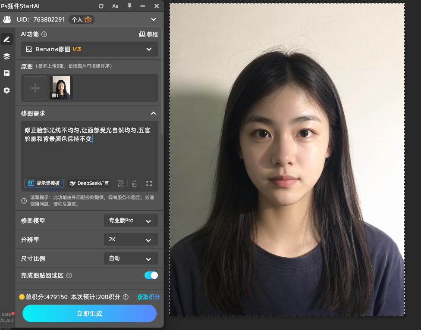
Task: Pin the StartAI plugin panel
Action: 129,6
